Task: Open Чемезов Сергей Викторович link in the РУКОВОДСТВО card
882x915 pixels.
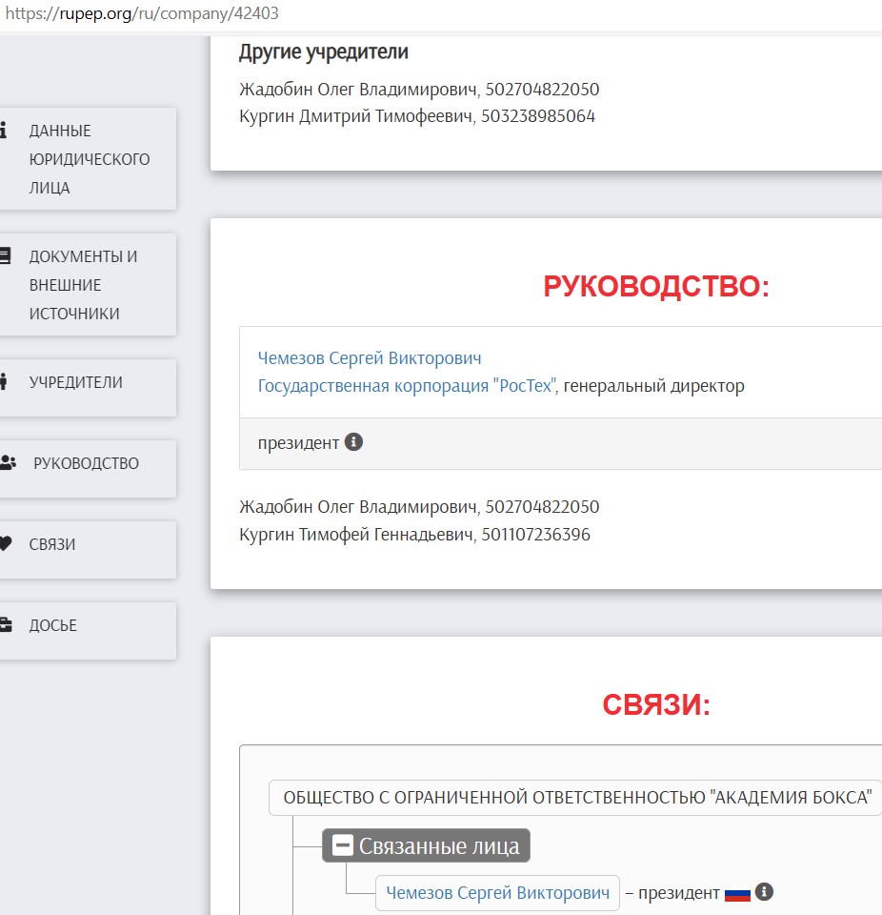Action: tap(370, 358)
